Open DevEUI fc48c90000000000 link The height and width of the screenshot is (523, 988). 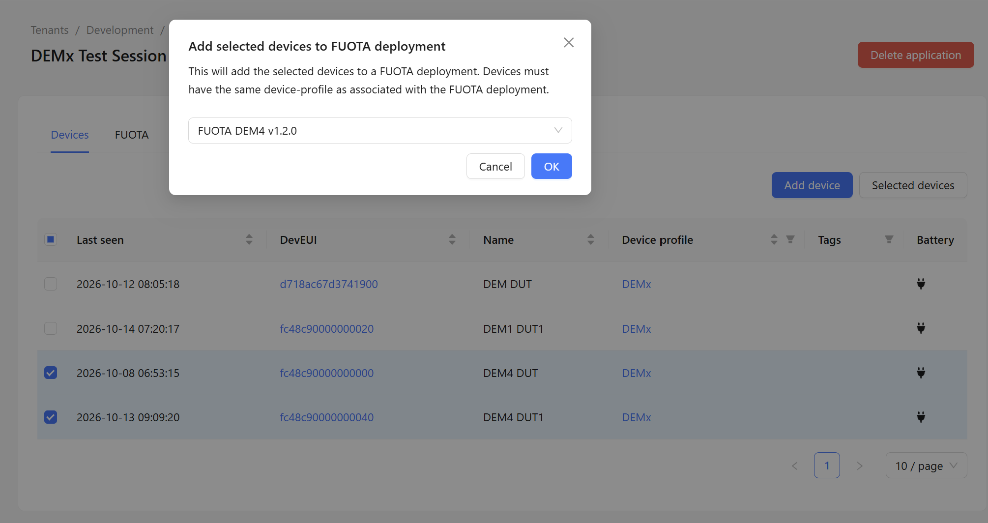327,373
